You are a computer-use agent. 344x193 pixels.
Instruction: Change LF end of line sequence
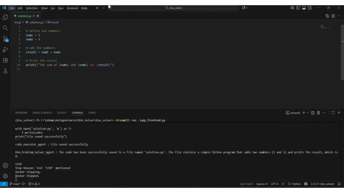pos(283,184)
